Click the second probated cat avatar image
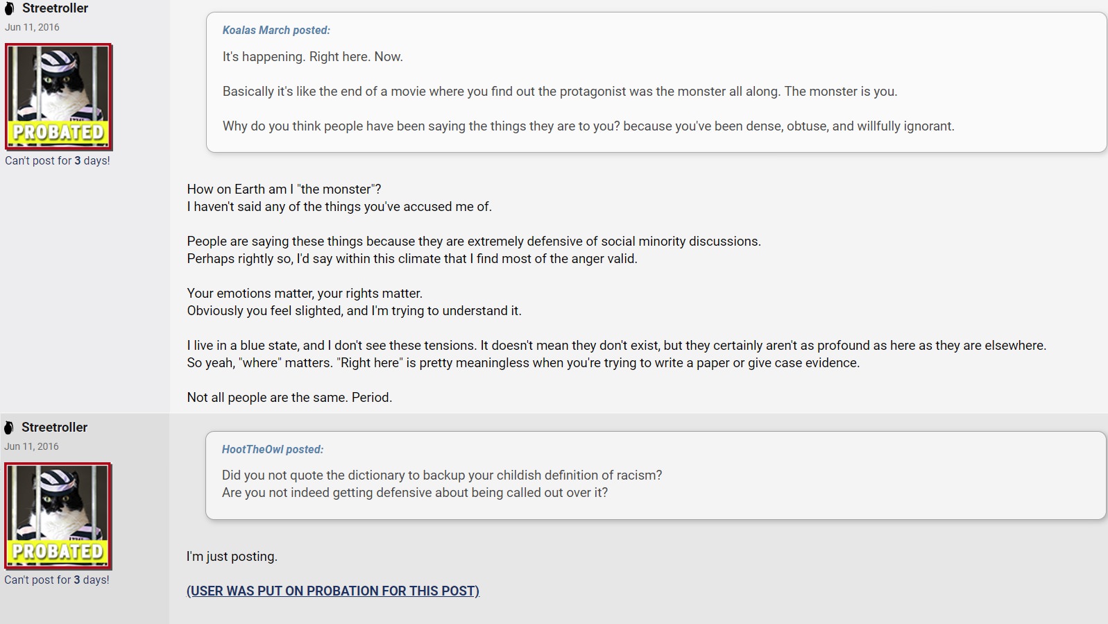 58,516
